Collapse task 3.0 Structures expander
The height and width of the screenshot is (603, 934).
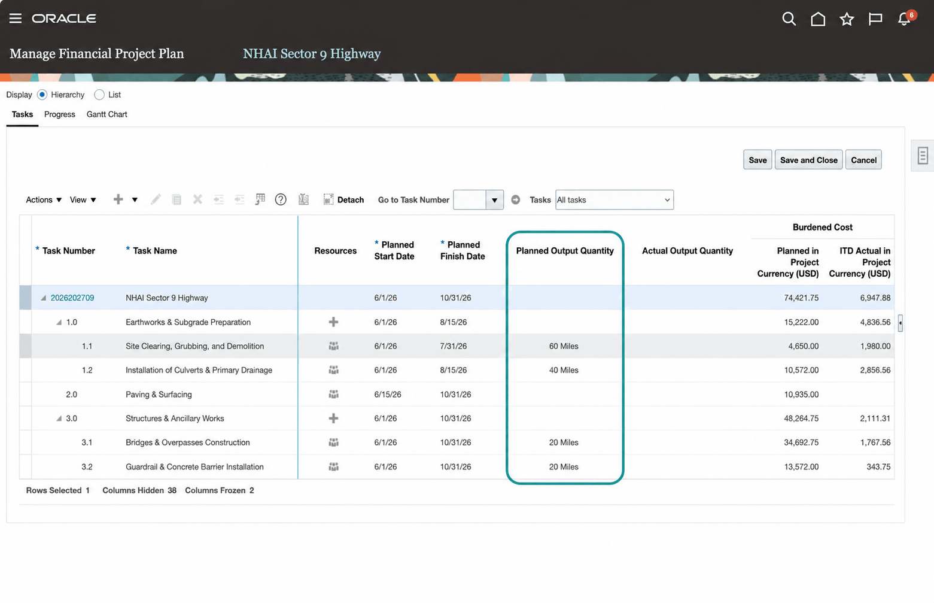[59, 419]
